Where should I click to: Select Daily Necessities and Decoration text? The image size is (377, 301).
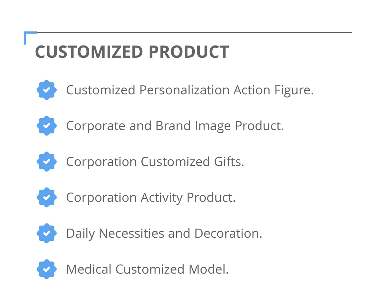pyautogui.click(x=164, y=234)
